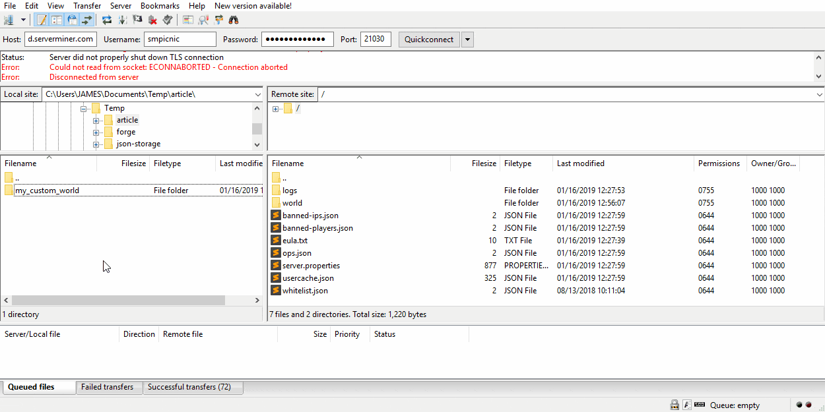Click the world folder icon in remote list
825x412 pixels.
[276, 203]
